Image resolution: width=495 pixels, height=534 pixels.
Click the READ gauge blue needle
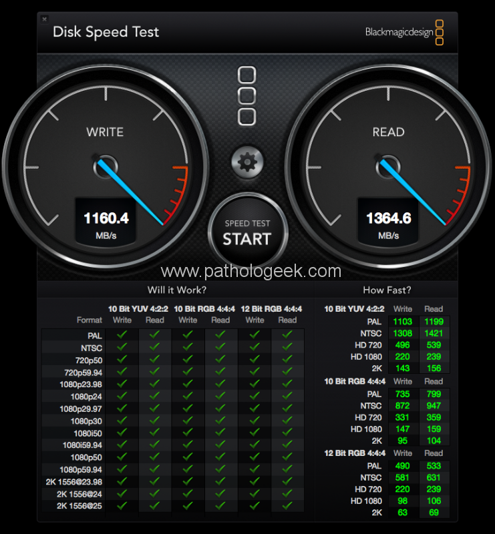point(414,193)
